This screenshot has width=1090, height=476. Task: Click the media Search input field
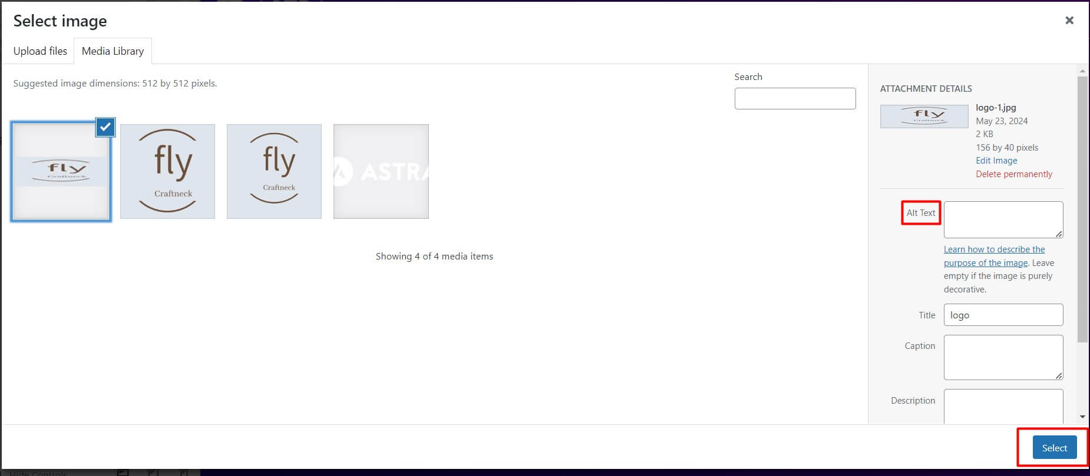point(795,98)
